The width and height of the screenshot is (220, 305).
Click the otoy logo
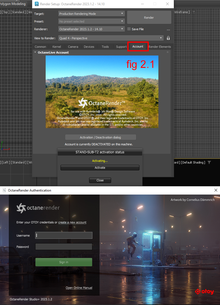pos(204,291)
